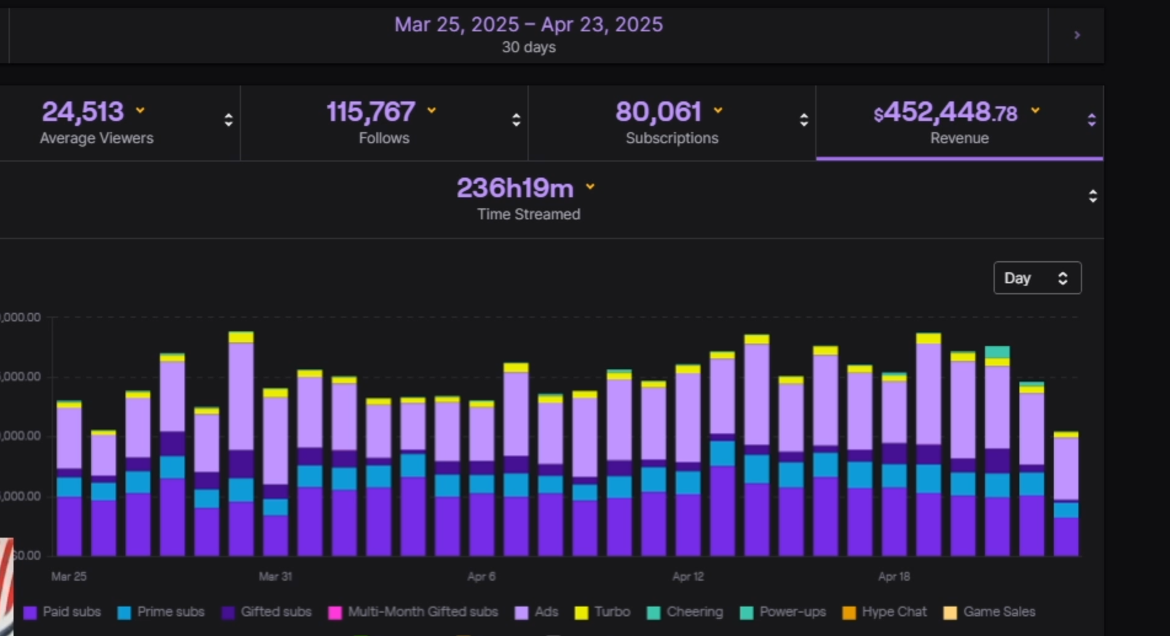The width and height of the screenshot is (1170, 636).
Task: Click the up-down selector beside Subscriptions
Action: point(804,120)
